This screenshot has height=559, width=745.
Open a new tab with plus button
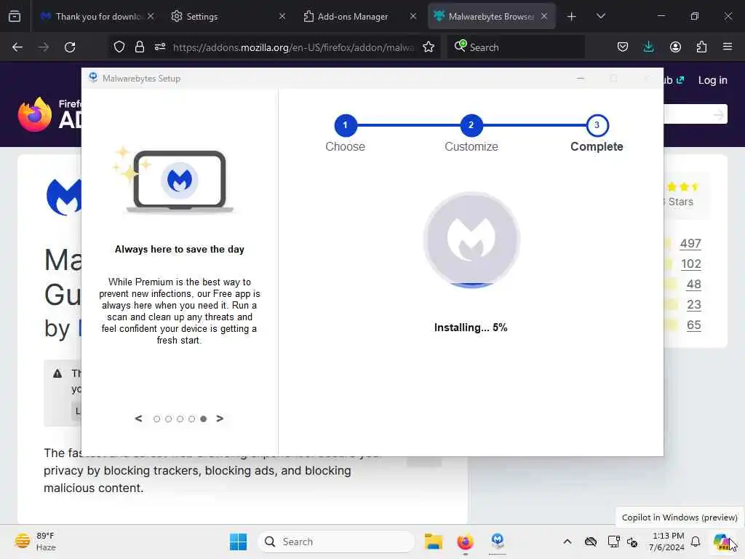[572, 17]
